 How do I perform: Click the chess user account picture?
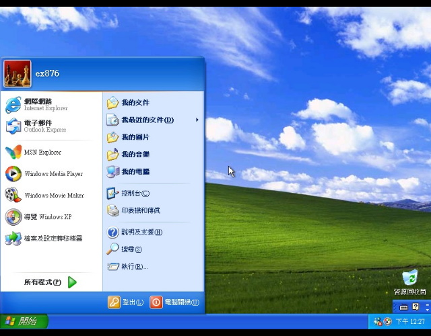[x=18, y=73]
